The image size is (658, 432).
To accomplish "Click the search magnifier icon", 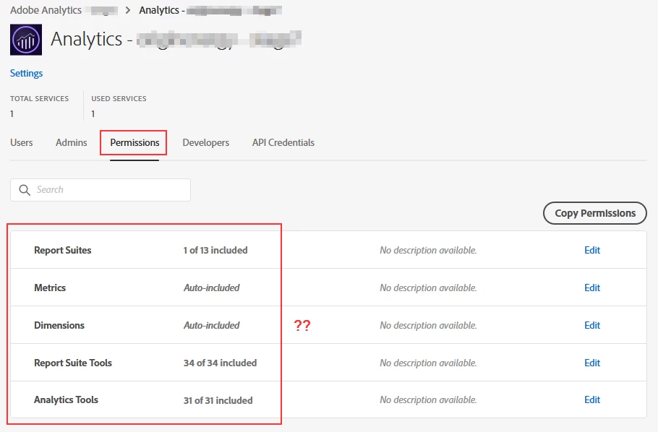I will [x=25, y=190].
